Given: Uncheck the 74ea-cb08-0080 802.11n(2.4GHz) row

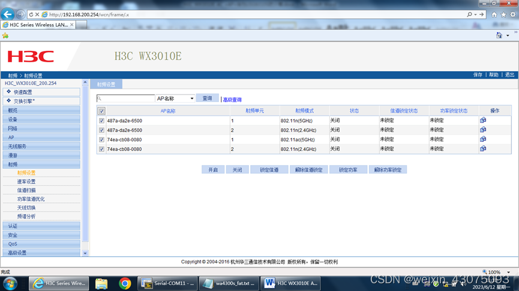Looking at the screenshot, I should (x=101, y=149).
